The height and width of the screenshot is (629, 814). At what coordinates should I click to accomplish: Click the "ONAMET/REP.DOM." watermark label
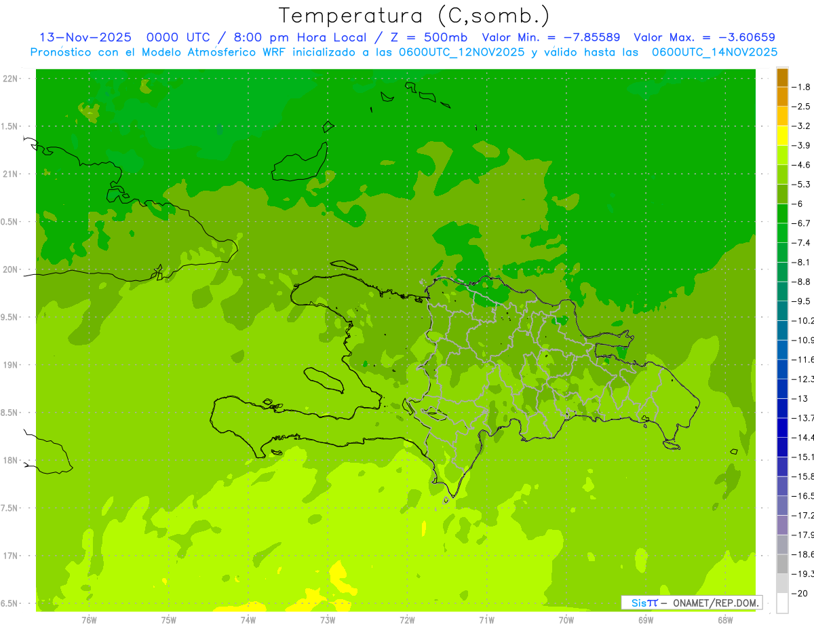click(715, 603)
